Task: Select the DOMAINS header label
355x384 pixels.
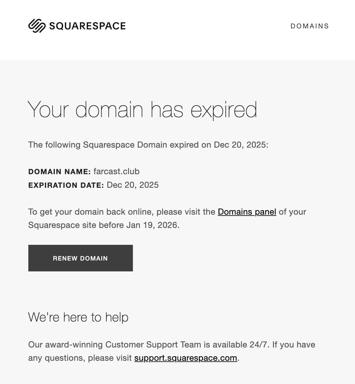Action: [309, 26]
